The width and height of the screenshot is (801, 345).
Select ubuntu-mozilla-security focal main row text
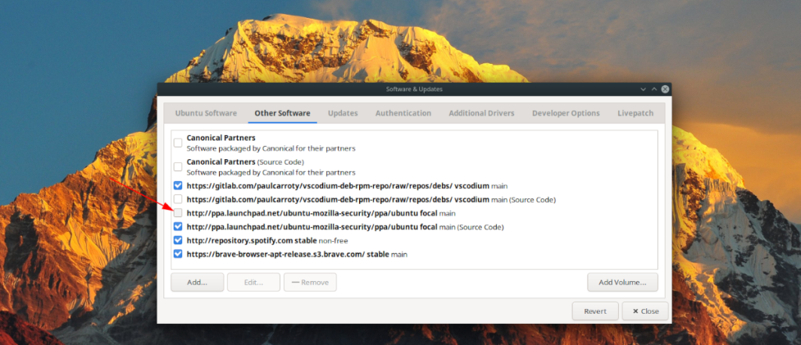coord(321,214)
